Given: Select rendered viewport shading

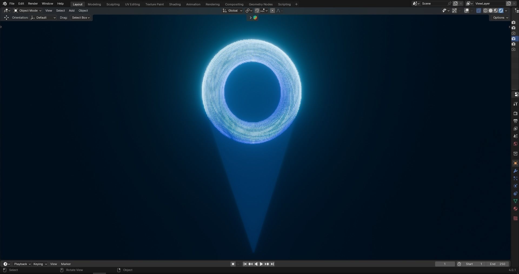Looking at the screenshot, I should [501, 11].
